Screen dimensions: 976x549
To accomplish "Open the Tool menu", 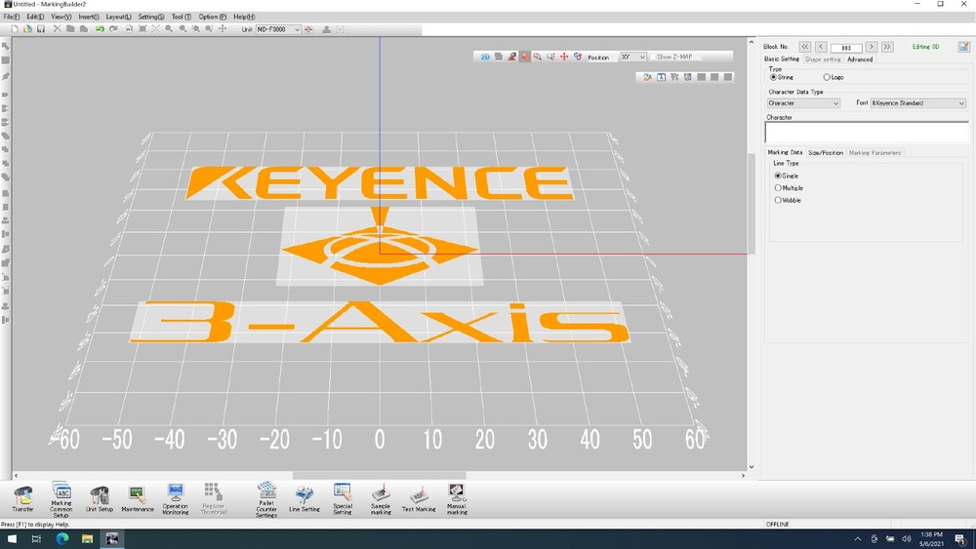I will coord(182,17).
